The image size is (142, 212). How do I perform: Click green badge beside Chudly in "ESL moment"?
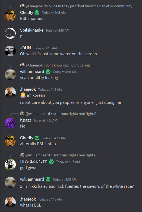click(x=37, y=13)
